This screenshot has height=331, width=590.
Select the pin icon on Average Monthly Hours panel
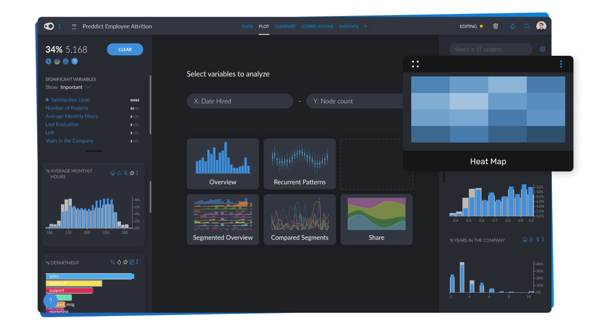point(132,173)
